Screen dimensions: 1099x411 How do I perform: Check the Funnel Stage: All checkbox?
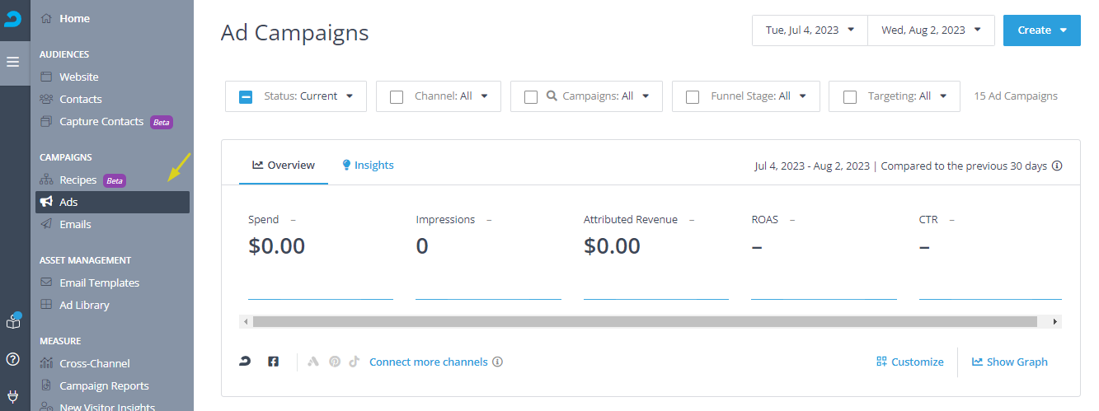click(x=693, y=96)
